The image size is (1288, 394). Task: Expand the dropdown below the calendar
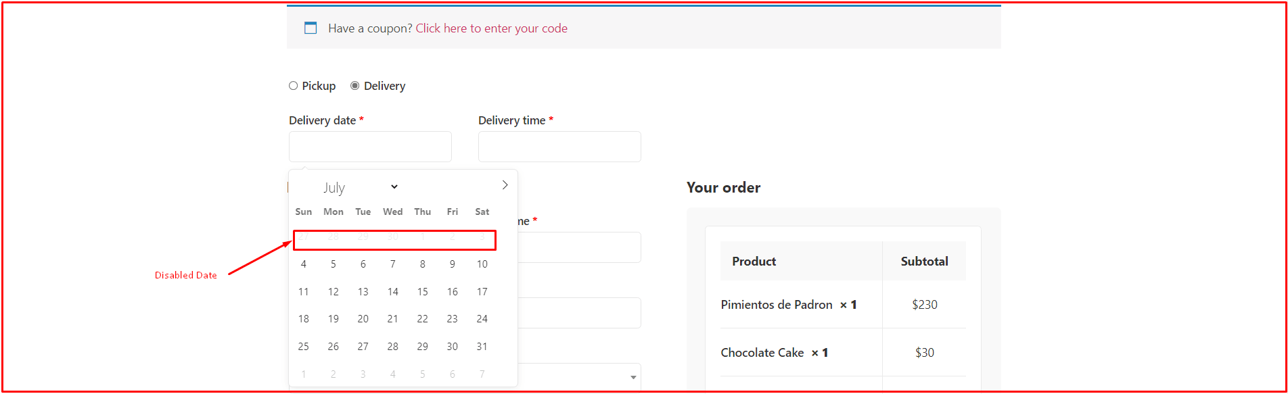click(633, 377)
